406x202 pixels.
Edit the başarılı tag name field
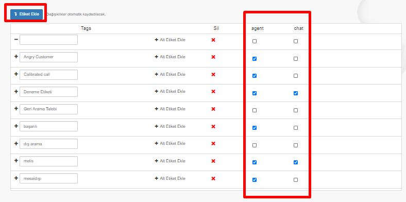click(x=48, y=126)
